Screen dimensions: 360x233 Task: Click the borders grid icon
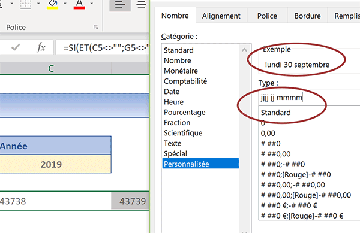26,4
